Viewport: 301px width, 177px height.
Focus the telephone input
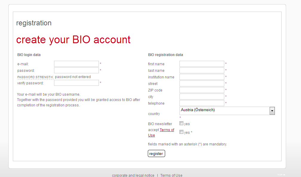pyautogui.click(x=202, y=103)
